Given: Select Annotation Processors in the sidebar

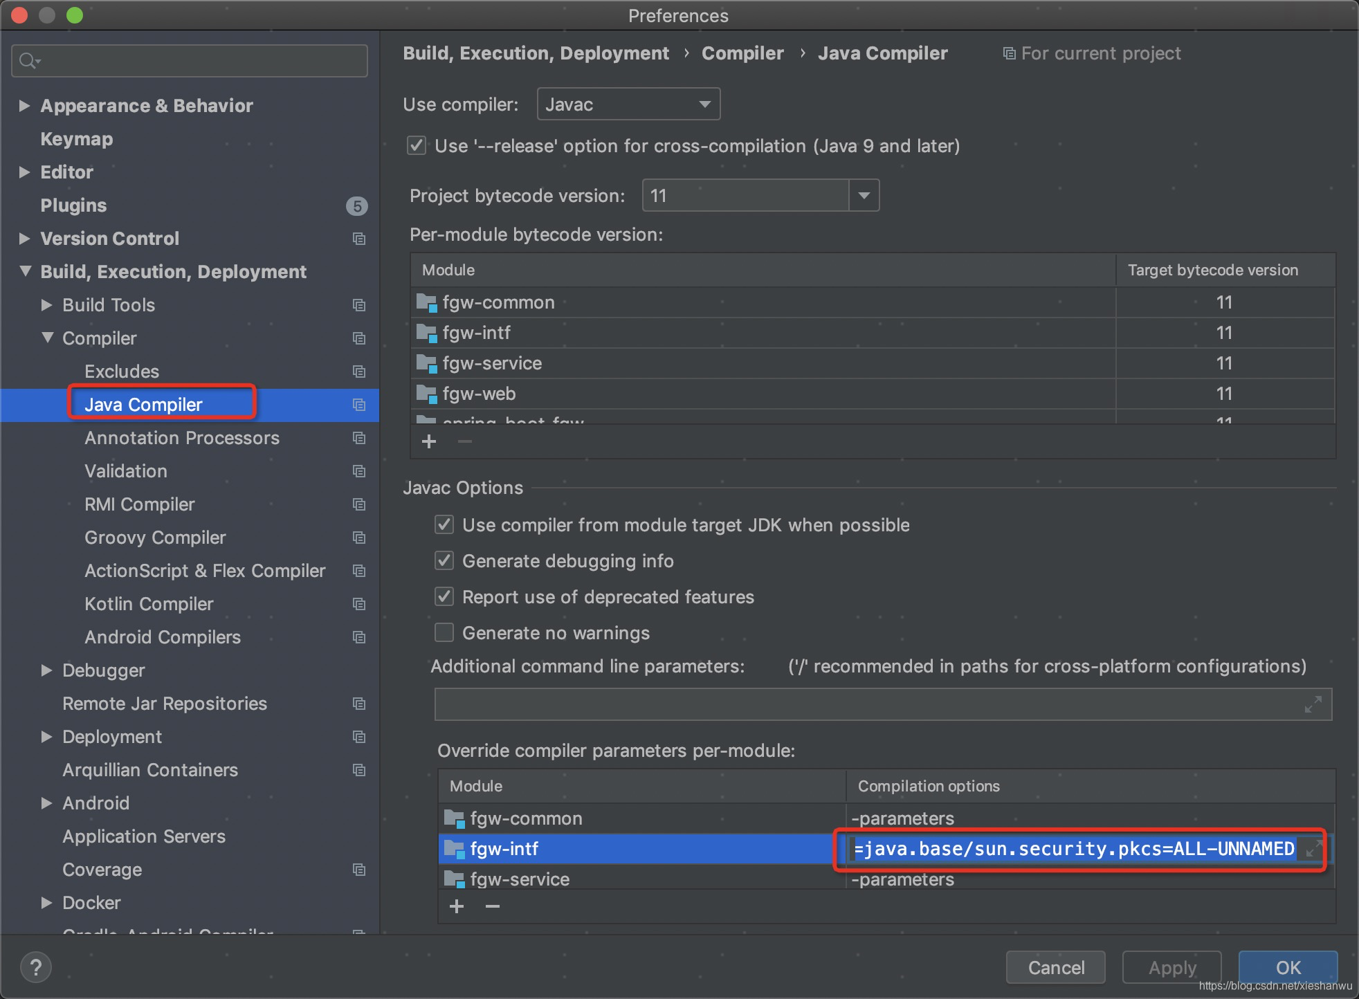Looking at the screenshot, I should point(181,438).
